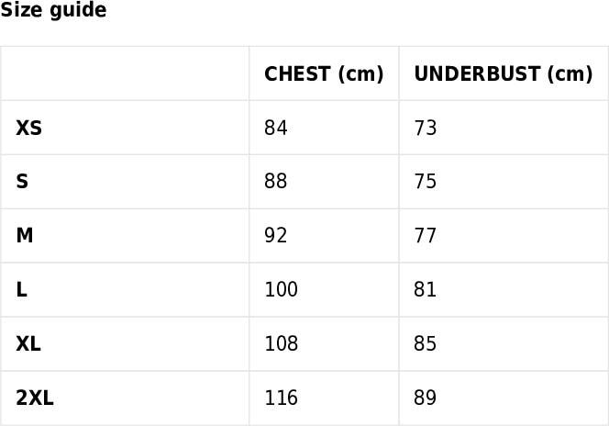Select chest value 84 for XS
Image resolution: width=609 pixels, height=426 pixels.
[276, 128]
